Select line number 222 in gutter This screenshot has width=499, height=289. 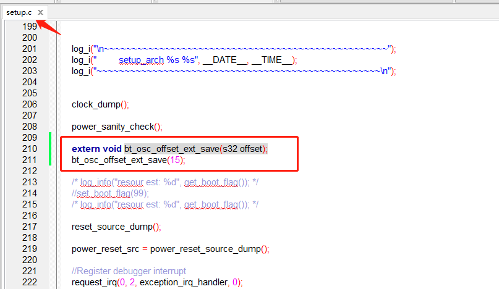tap(30, 282)
